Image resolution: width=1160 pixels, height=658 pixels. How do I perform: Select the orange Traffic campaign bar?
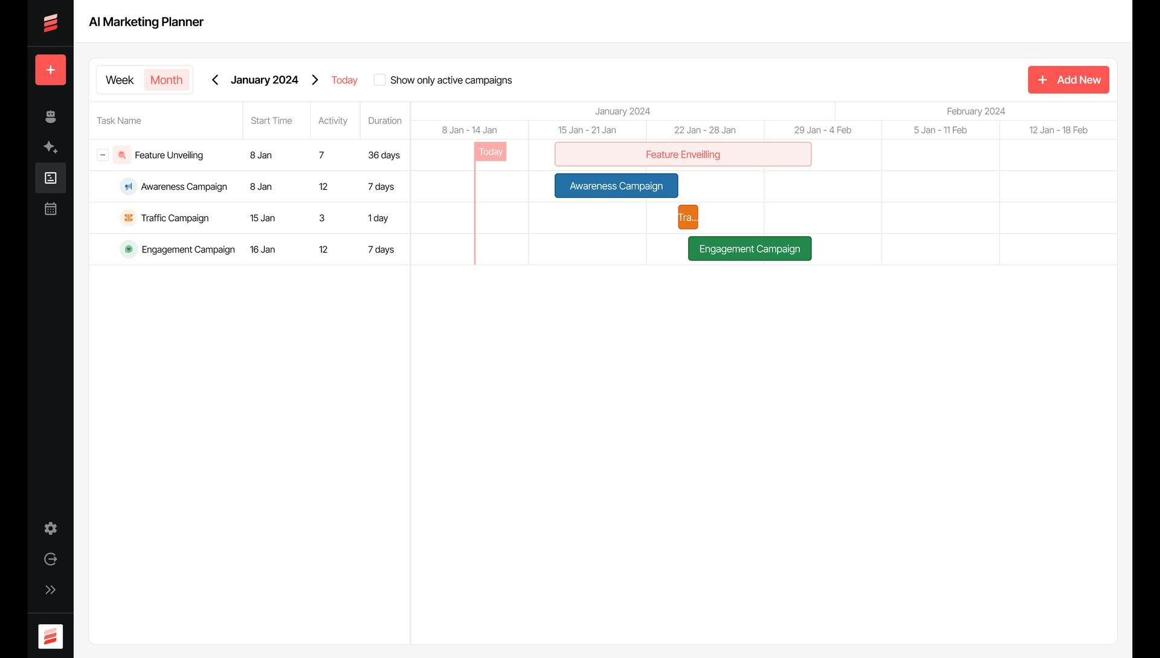688,218
